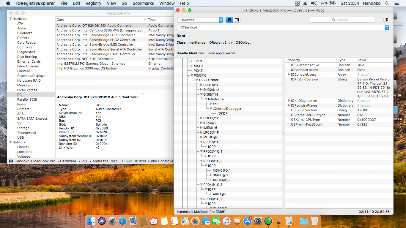Open the Bookmarks menu
406x228 pixels.
coord(143,3)
